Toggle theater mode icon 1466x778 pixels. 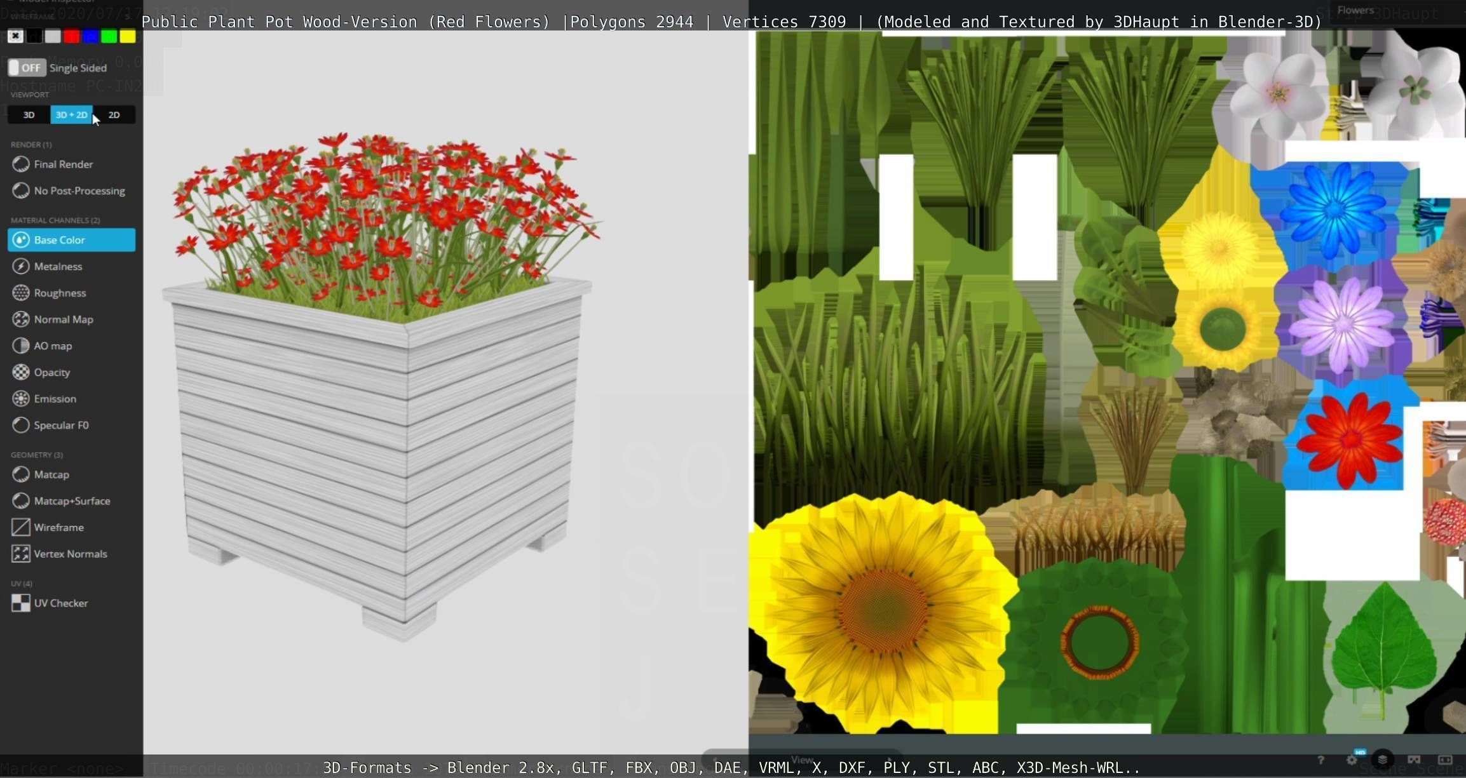coord(1445,760)
